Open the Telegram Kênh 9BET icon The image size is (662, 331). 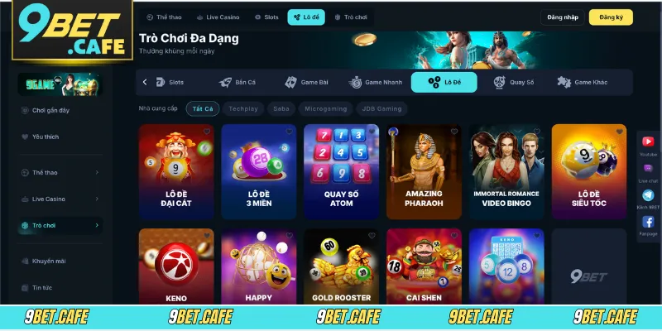(648, 194)
